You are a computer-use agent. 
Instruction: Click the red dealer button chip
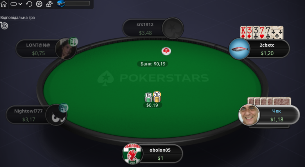coord(166,51)
